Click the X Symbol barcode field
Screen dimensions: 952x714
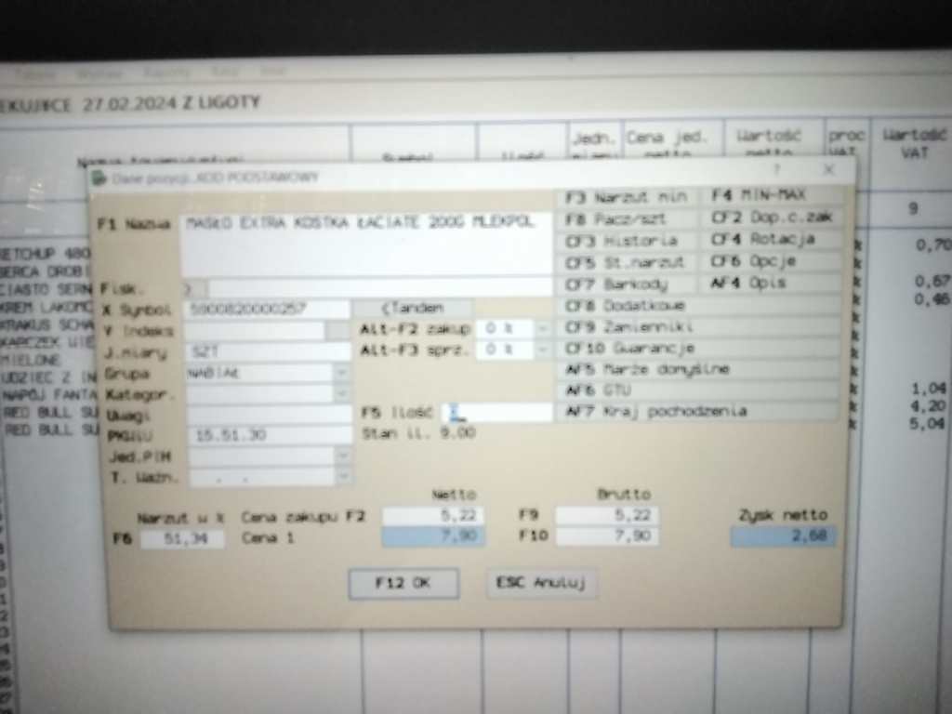(x=267, y=309)
